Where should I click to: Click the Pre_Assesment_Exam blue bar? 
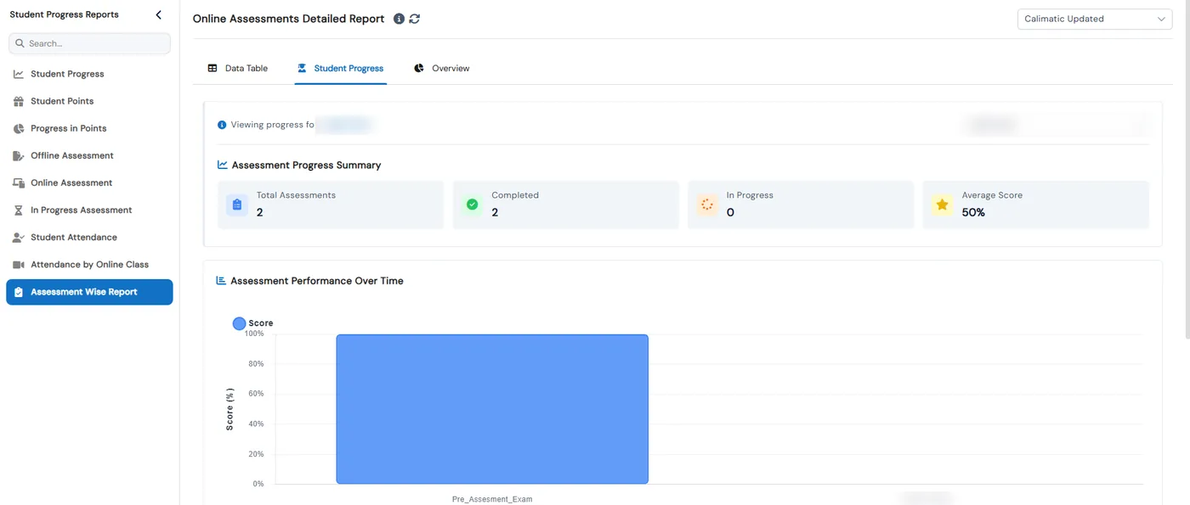[492, 409]
